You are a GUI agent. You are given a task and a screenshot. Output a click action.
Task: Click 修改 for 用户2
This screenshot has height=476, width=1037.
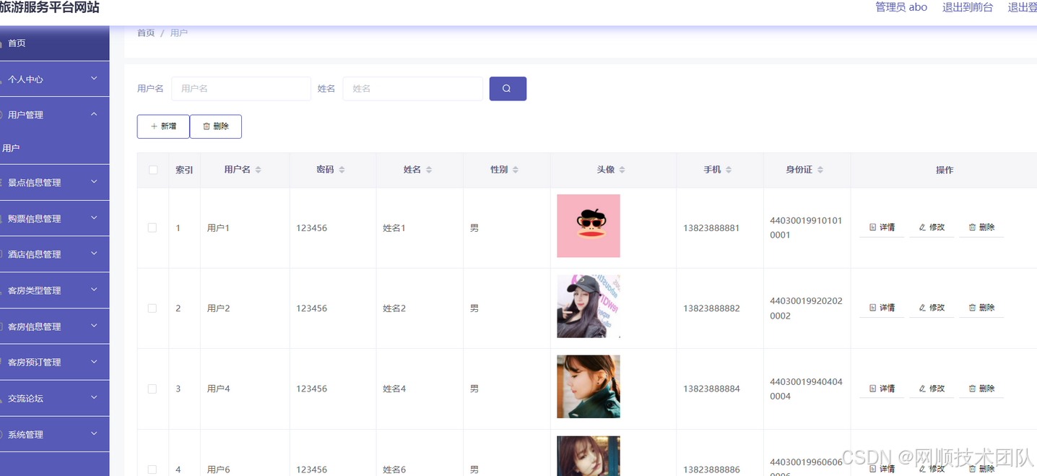932,308
